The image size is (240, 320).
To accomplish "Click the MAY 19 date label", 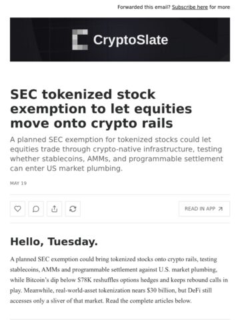I will [x=18, y=183].
